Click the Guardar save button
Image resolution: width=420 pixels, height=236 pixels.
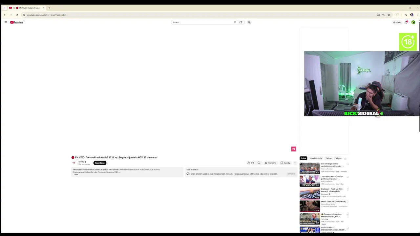click(x=285, y=163)
